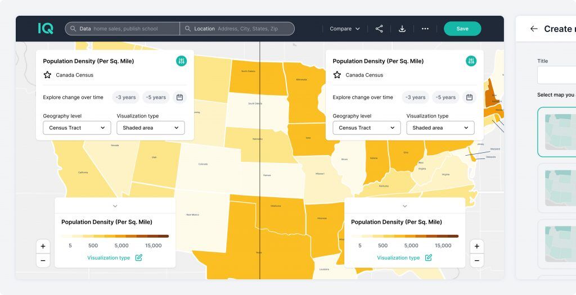576x295 pixels.
Task: Click right legend color gradient bar
Action: [x=405, y=237]
